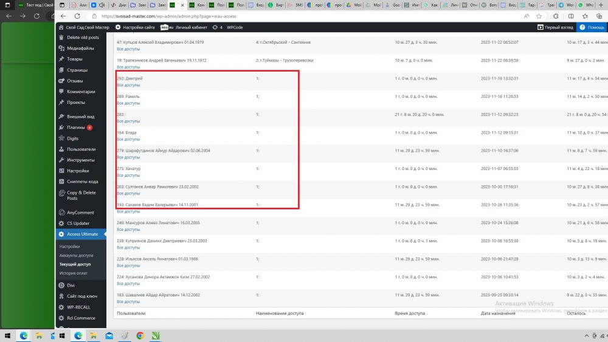Open Медиафайлы in the sidebar
The width and height of the screenshot is (608, 342).
(80, 48)
